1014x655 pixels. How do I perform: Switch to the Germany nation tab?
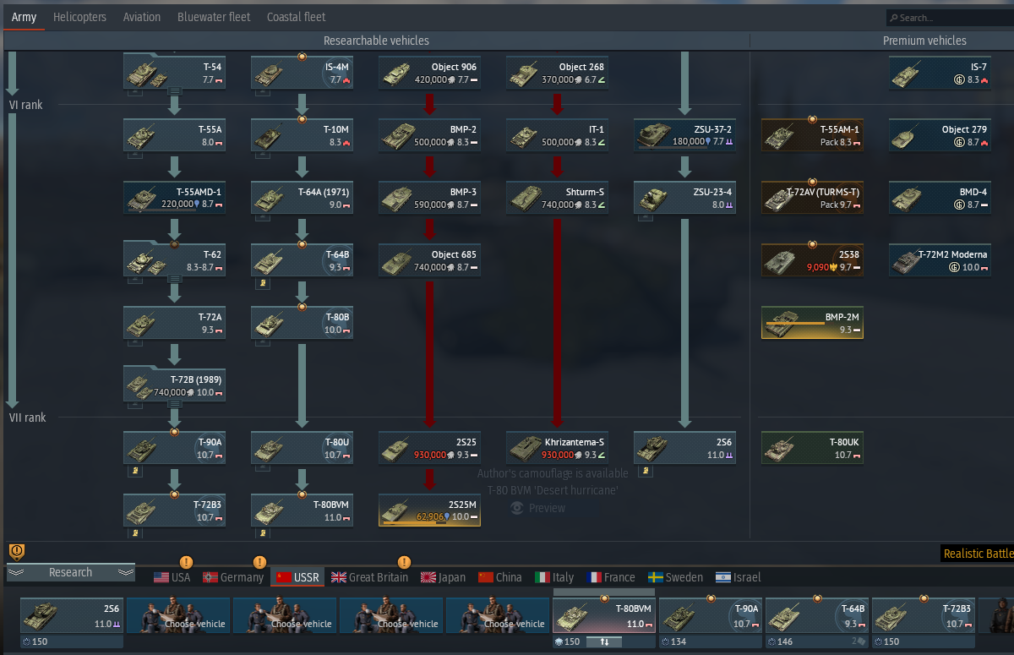(233, 577)
